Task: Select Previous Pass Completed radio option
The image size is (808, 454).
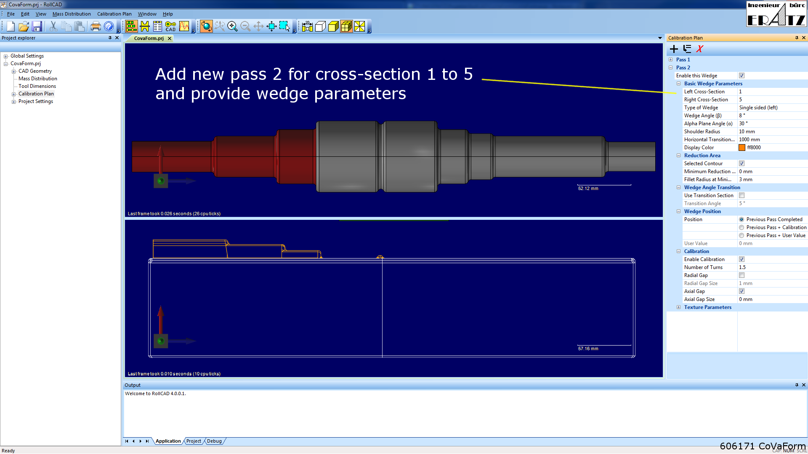Action: pyautogui.click(x=742, y=219)
